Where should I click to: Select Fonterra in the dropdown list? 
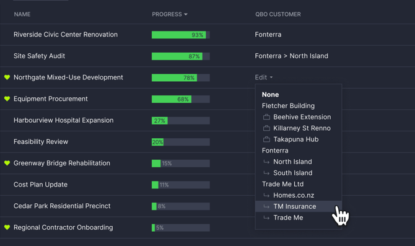(x=275, y=151)
